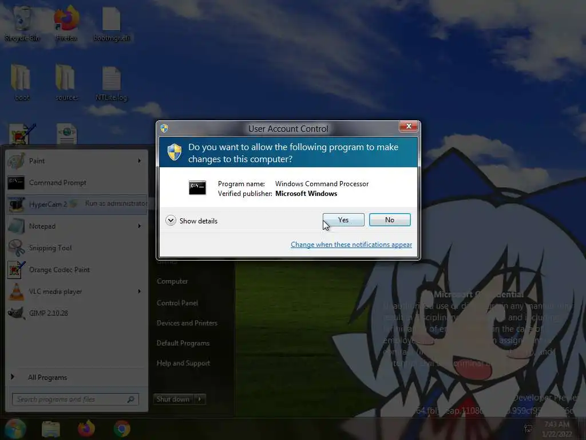This screenshot has height=440, width=586.
Task: Expand Show details in the UAC dialog
Action: pos(192,221)
